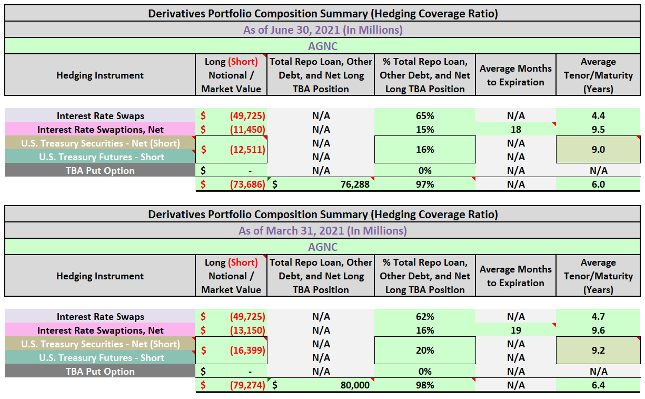Click 'U.S. Treasury Futures - Short' in March table

tap(100, 358)
